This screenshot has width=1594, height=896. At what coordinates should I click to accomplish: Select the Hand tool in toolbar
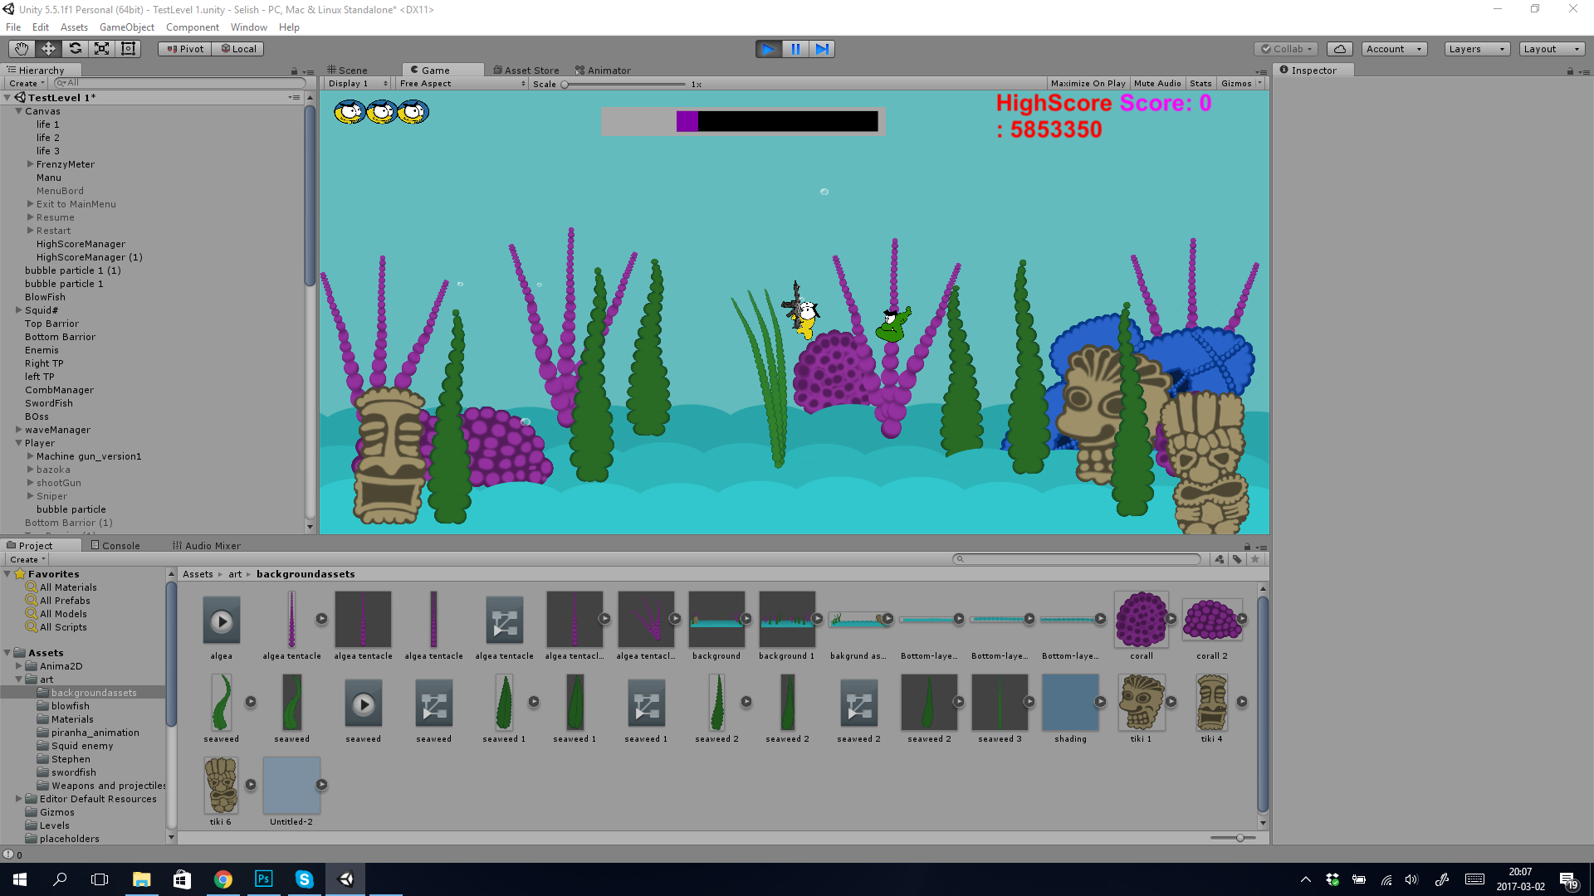pos(22,49)
